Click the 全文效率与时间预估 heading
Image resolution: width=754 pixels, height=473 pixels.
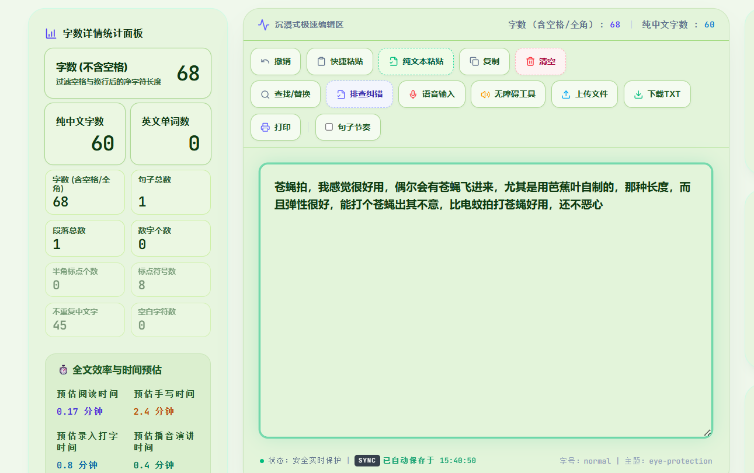[117, 370]
